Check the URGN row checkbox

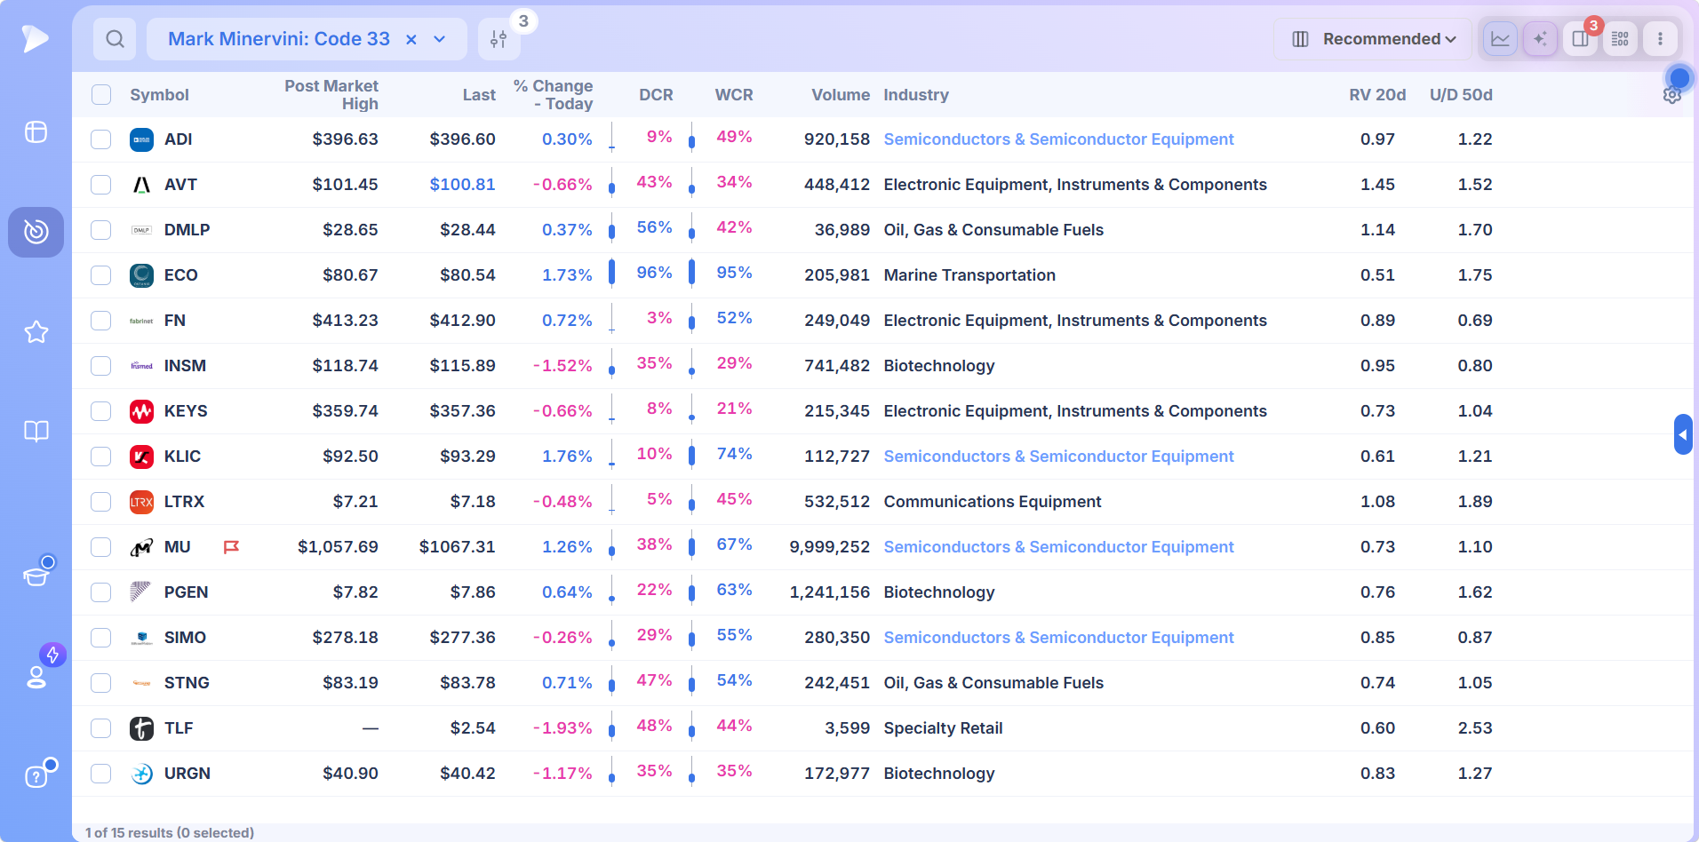click(101, 774)
